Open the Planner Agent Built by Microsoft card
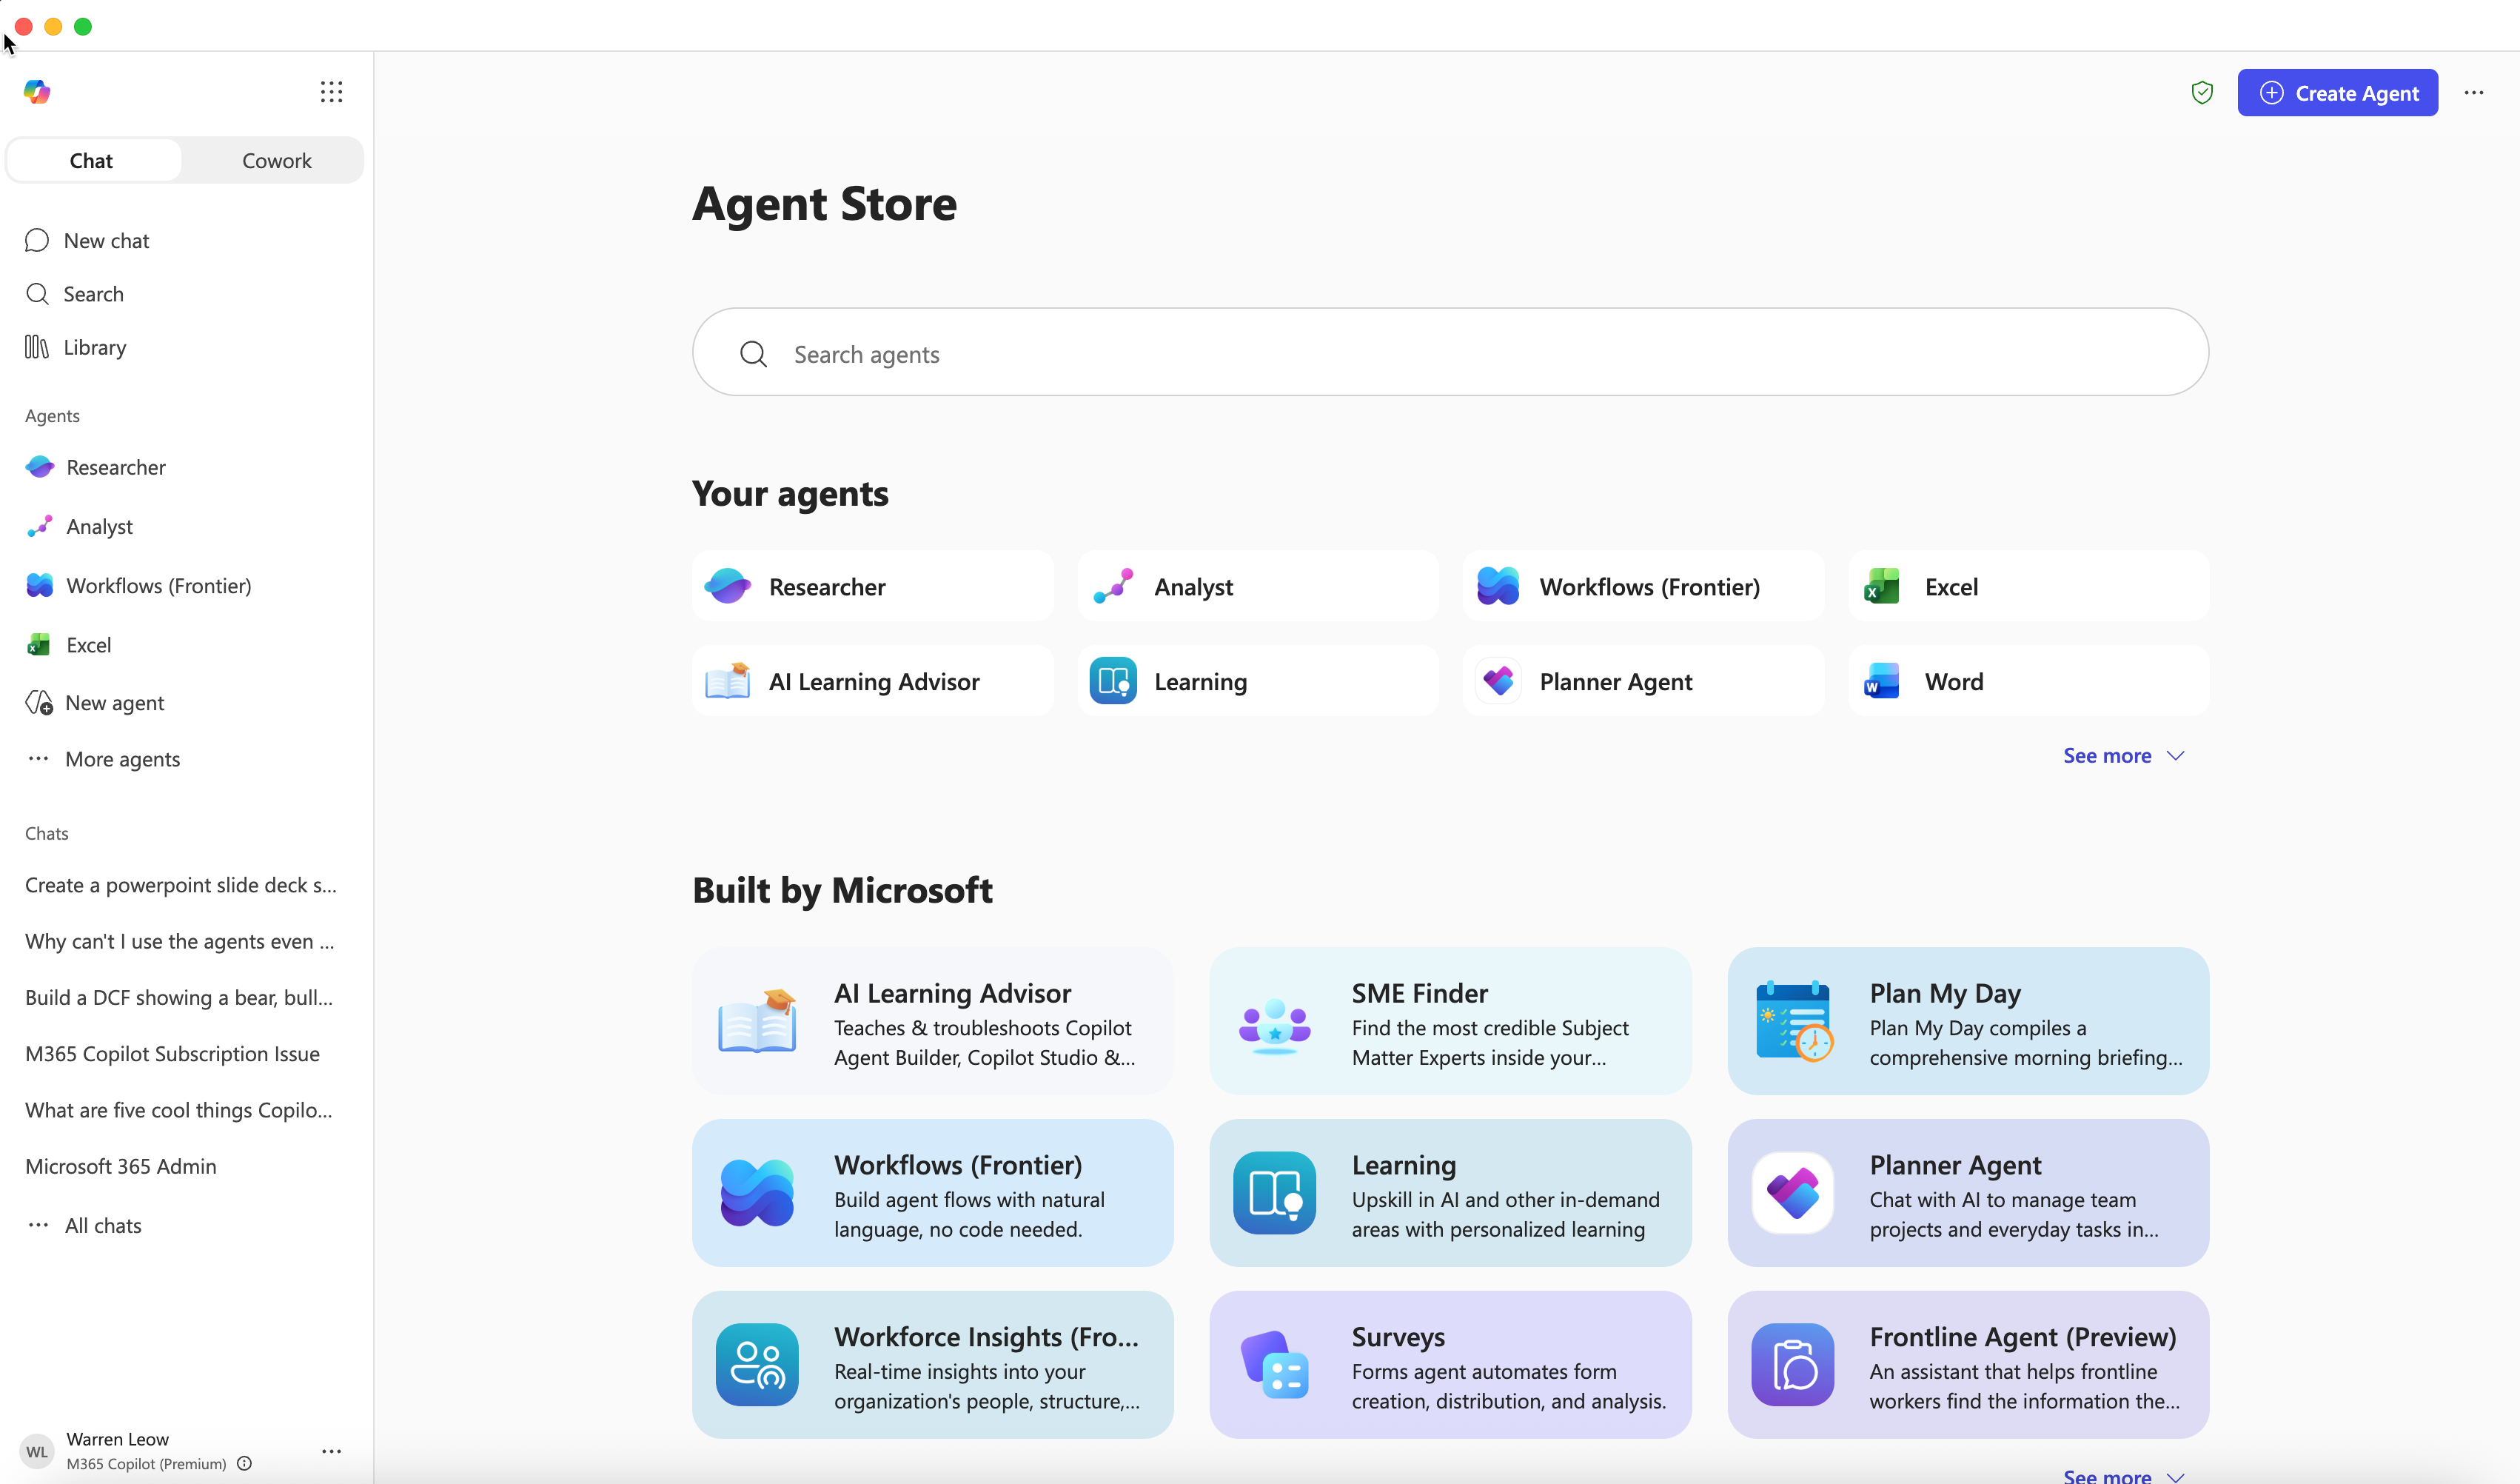The image size is (2520, 1484). pos(1968,1193)
